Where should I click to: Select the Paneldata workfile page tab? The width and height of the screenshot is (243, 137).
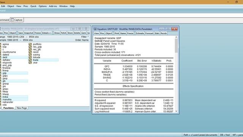(x=8, y=108)
